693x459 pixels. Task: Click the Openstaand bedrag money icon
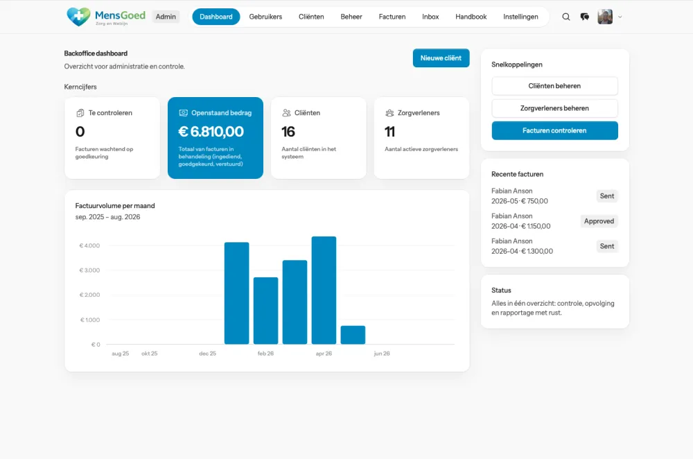(x=183, y=113)
